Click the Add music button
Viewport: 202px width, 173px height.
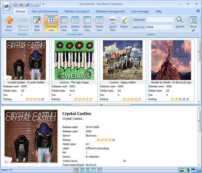pyautogui.click(x=9, y=24)
